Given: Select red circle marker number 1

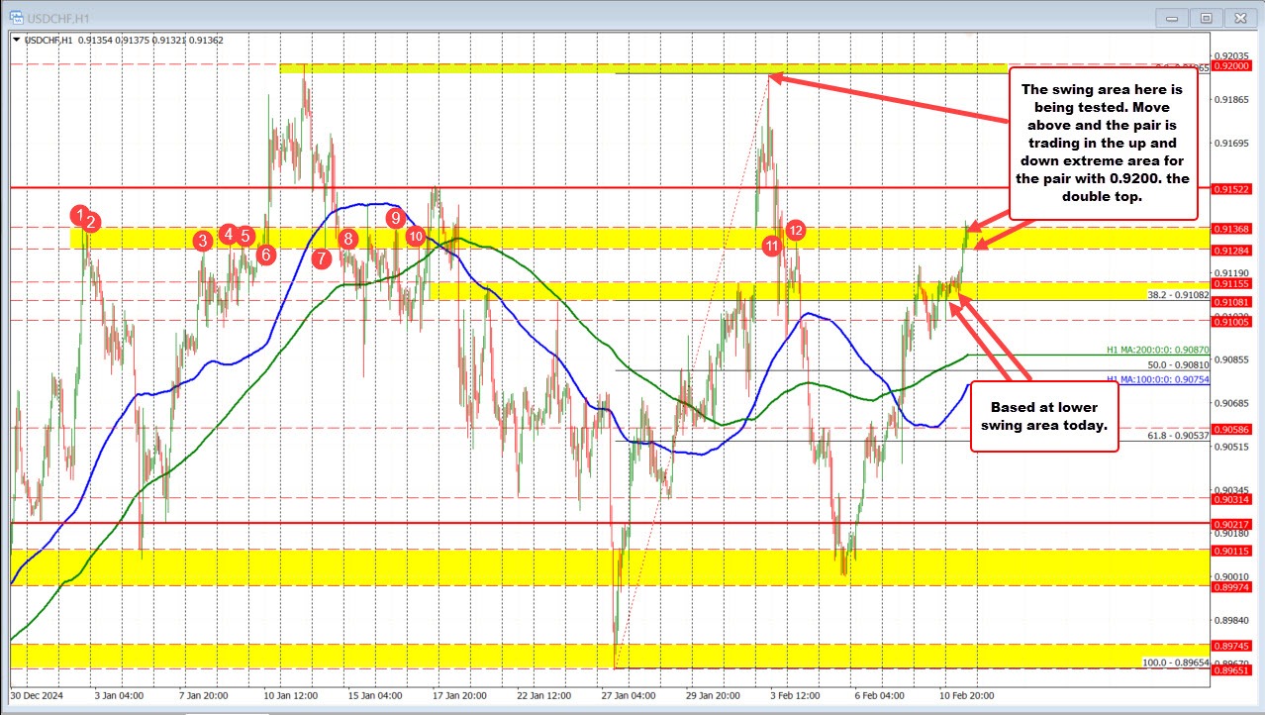Looking at the screenshot, I should point(79,215).
